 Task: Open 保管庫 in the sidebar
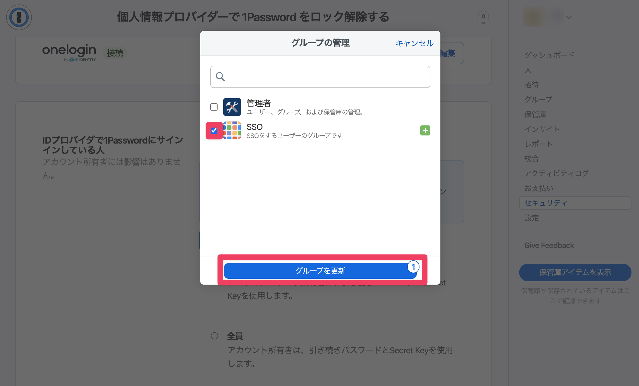(x=535, y=114)
